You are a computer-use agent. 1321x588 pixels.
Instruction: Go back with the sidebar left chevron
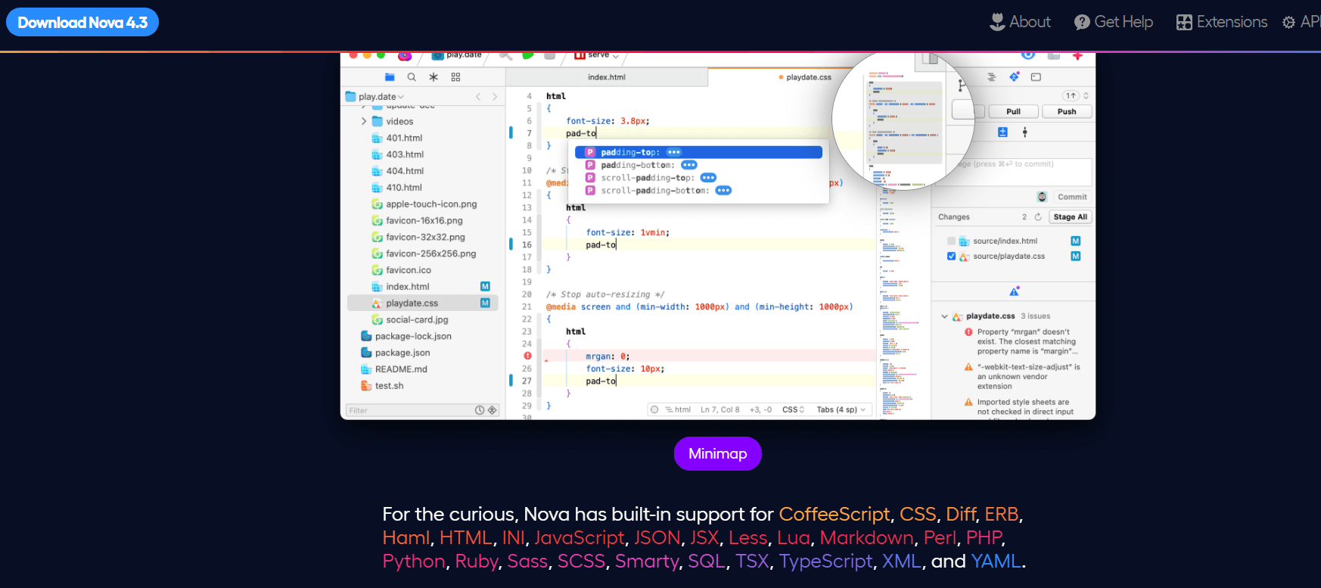point(478,97)
